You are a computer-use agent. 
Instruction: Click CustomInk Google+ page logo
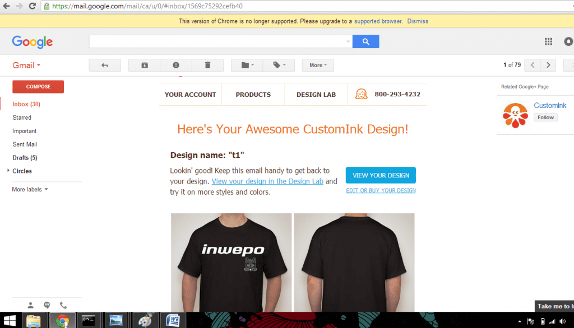coord(515,115)
